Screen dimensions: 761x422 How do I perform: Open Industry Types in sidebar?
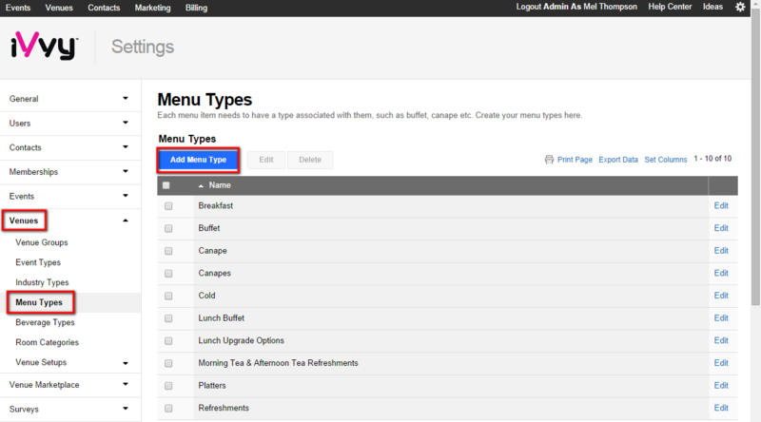click(x=42, y=282)
